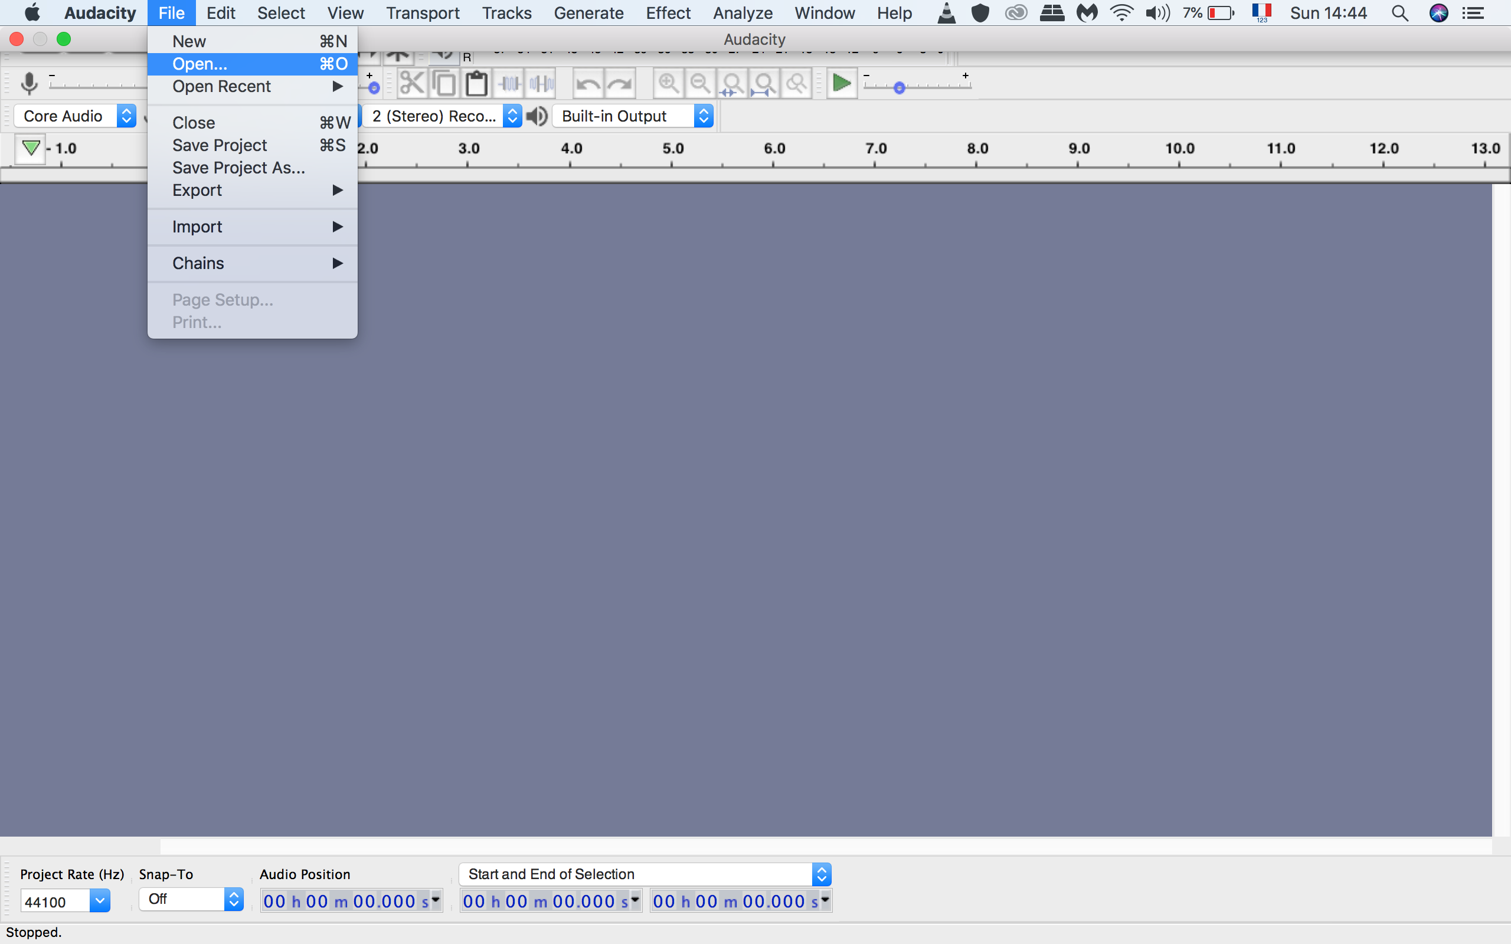This screenshot has height=944, width=1511.
Task: Click the Siri icon
Action: click(1438, 13)
